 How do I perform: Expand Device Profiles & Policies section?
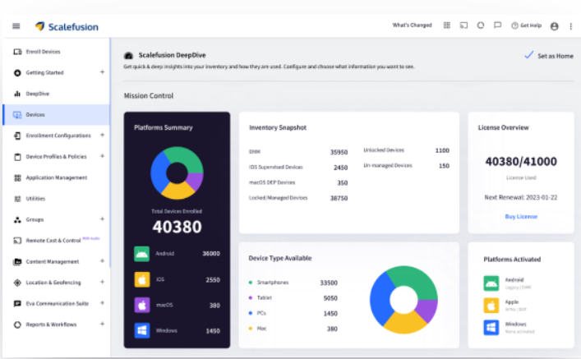pyautogui.click(x=102, y=156)
